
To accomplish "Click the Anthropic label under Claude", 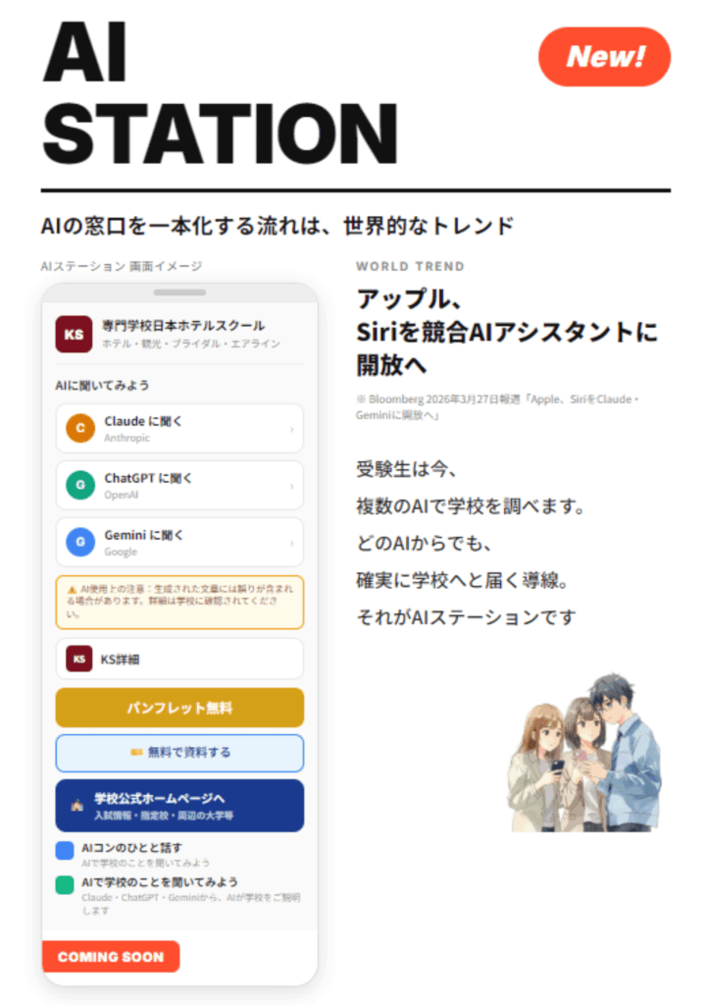I will (x=127, y=438).
